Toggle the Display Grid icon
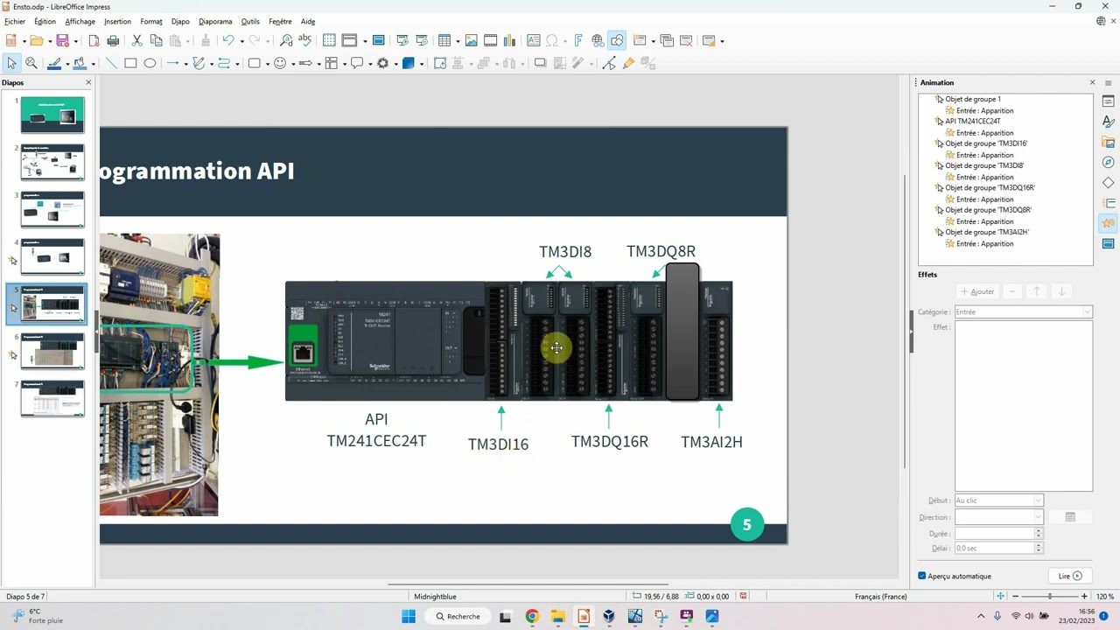 pos(329,40)
